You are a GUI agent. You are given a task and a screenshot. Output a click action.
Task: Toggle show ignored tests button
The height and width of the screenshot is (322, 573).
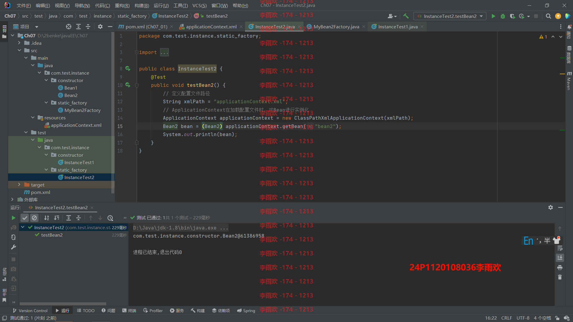pos(34,218)
